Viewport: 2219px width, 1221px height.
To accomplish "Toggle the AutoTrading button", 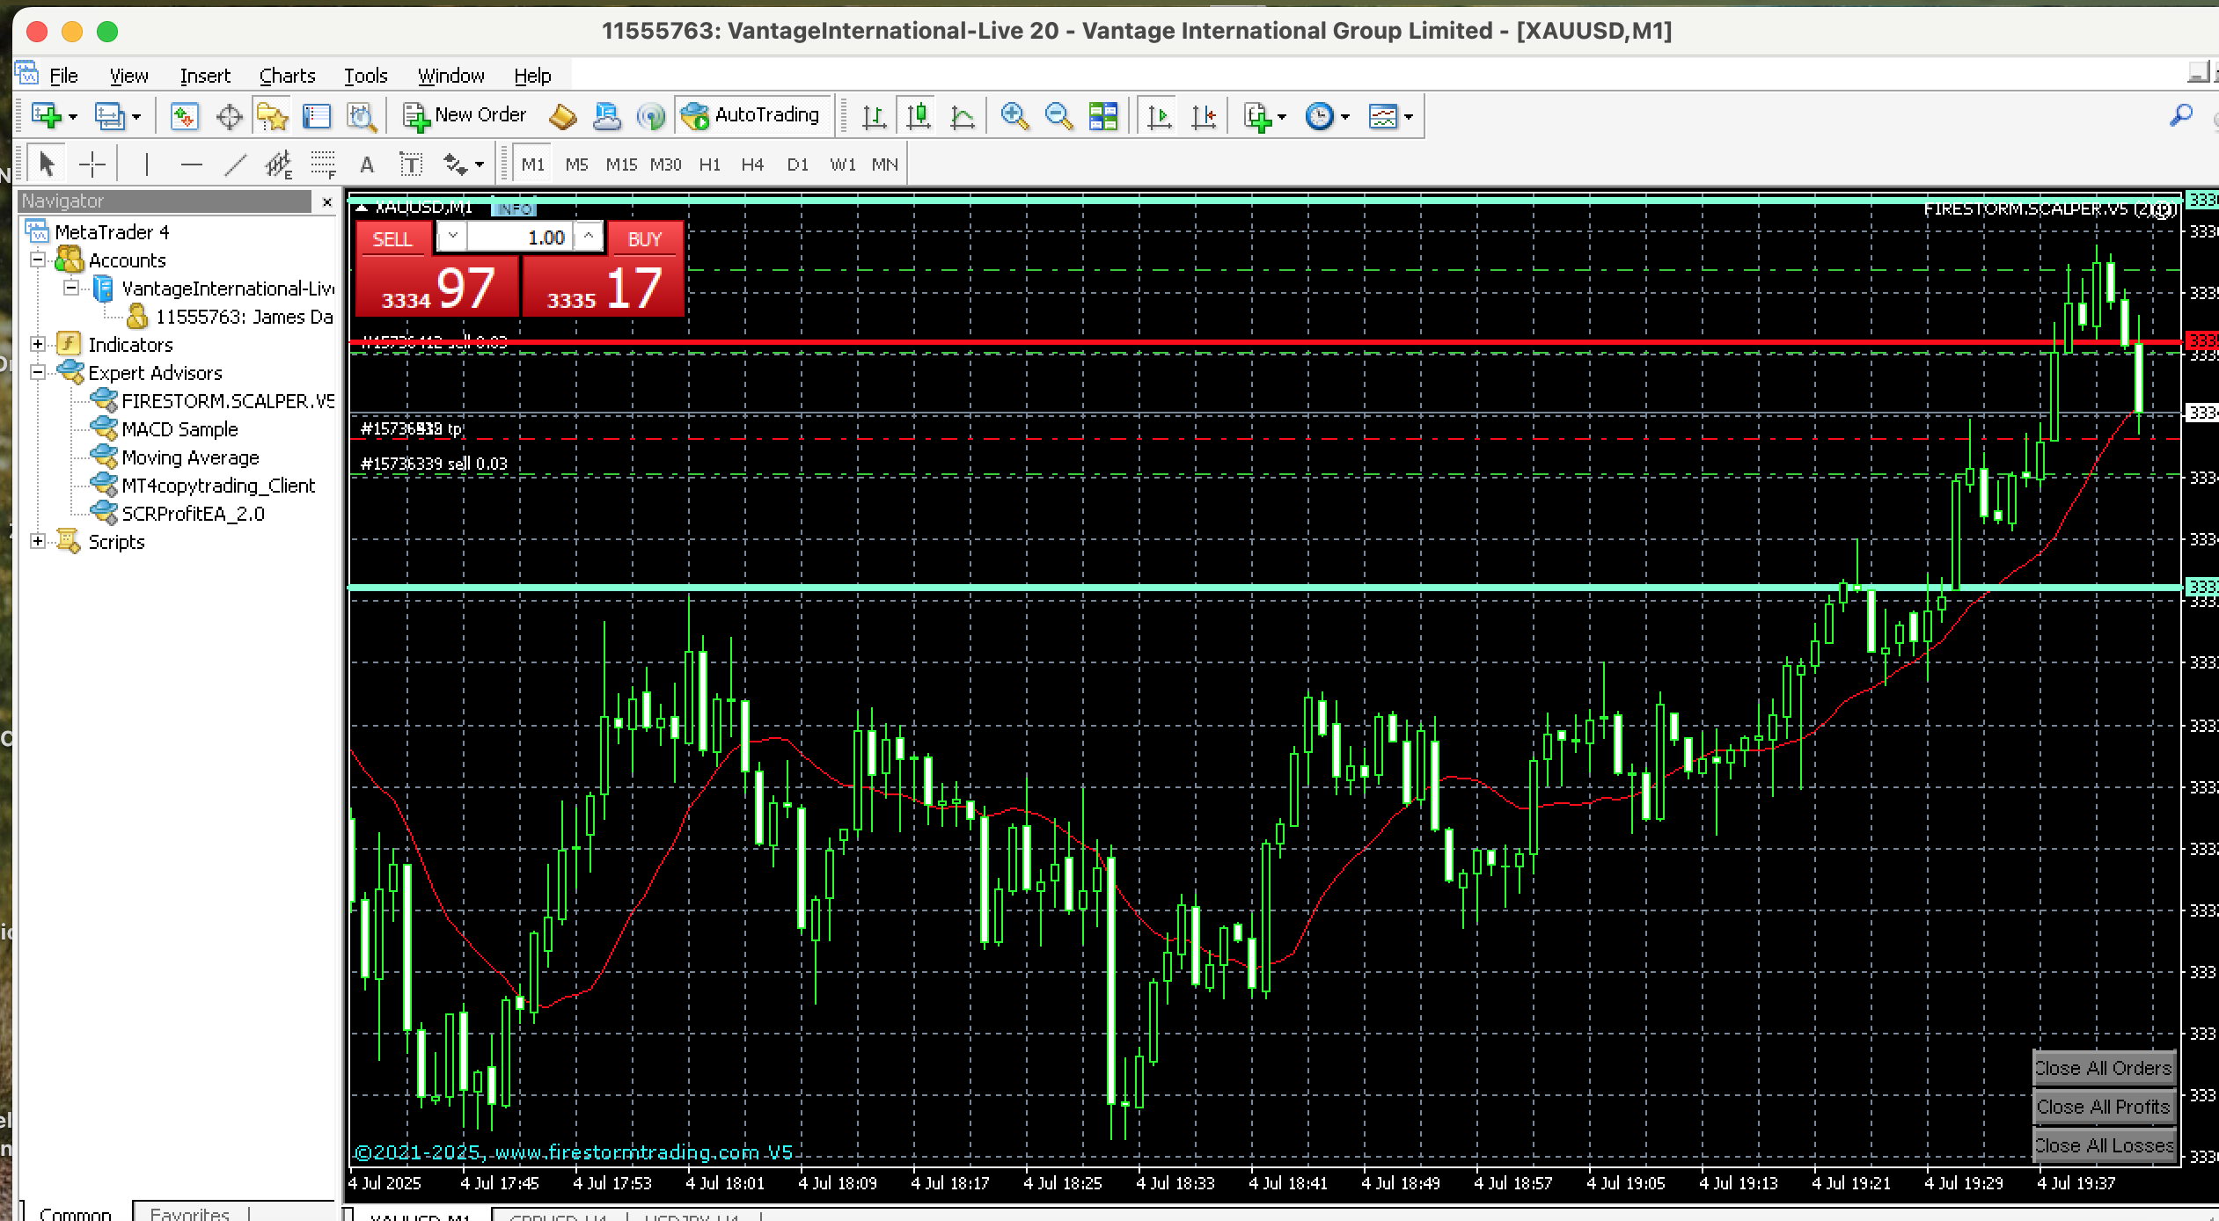I will click(x=751, y=115).
